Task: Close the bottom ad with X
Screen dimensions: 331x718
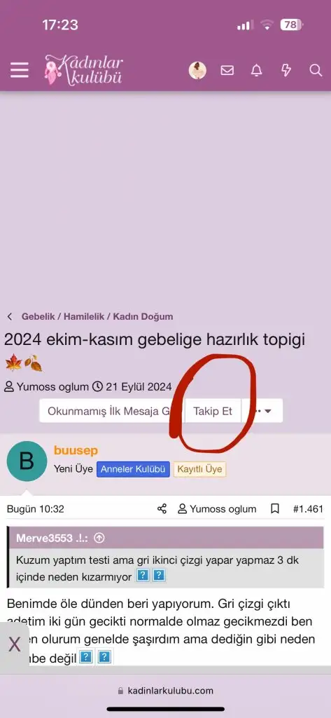Action: pyautogui.click(x=15, y=645)
